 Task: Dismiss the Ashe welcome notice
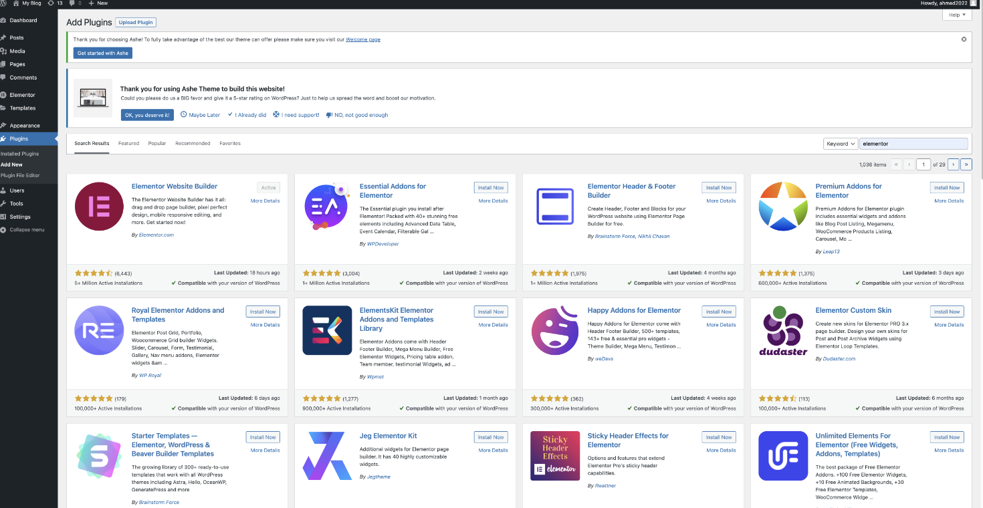(964, 39)
